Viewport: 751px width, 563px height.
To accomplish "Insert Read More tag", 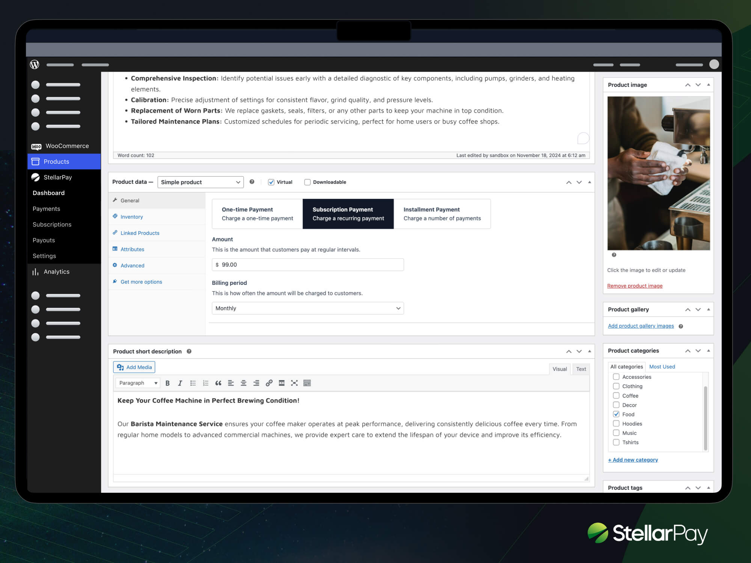I will coord(282,383).
